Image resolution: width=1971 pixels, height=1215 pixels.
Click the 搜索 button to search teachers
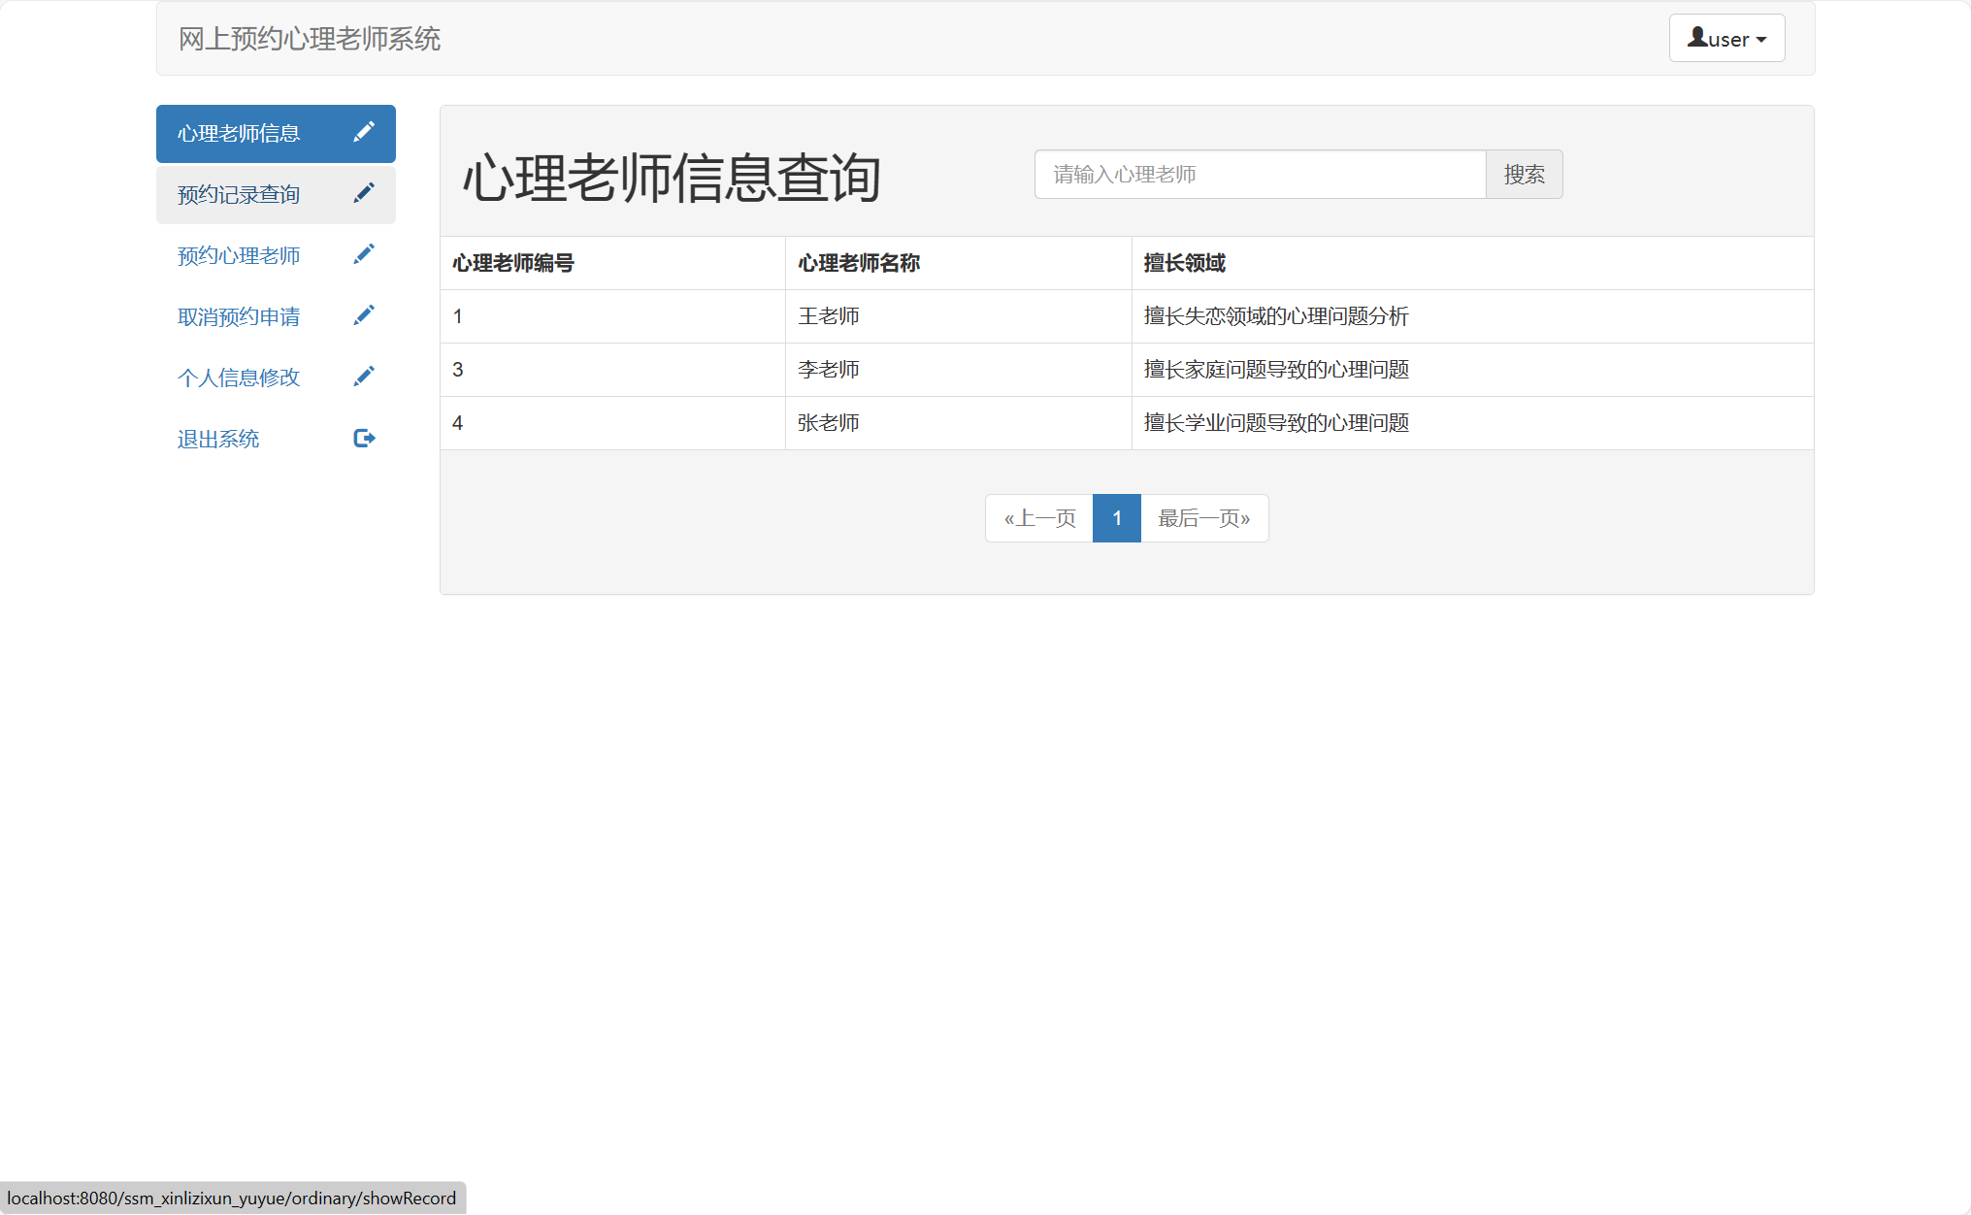(x=1523, y=174)
